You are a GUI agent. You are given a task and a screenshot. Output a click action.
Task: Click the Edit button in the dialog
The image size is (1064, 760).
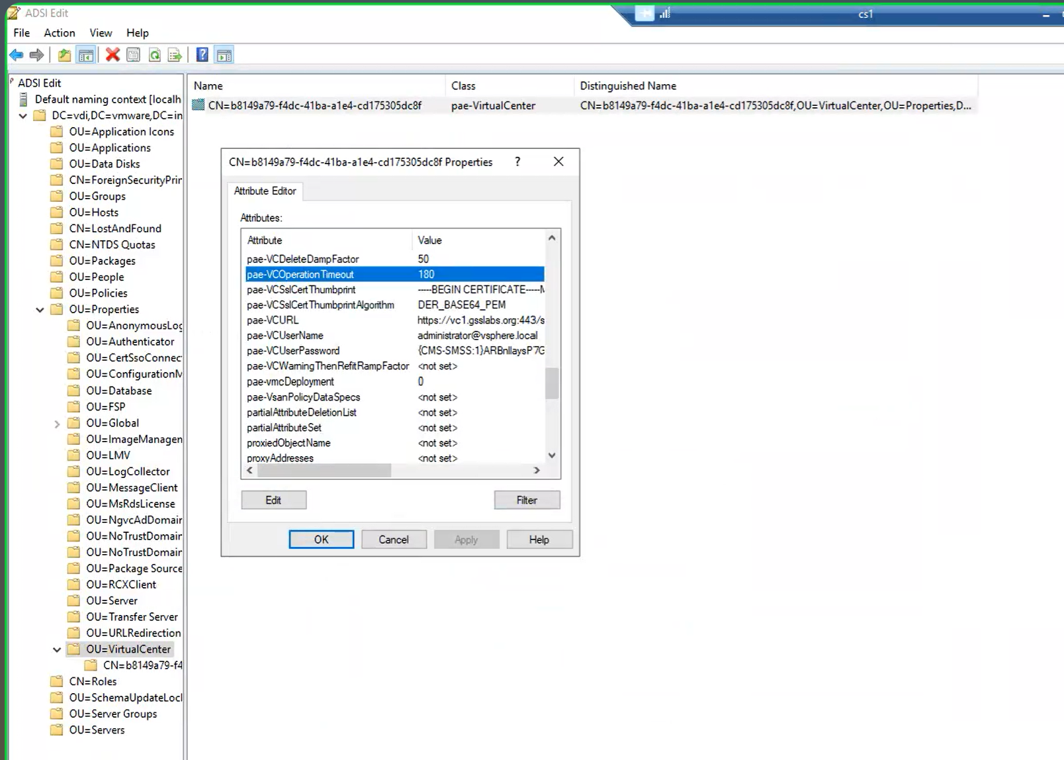(273, 500)
